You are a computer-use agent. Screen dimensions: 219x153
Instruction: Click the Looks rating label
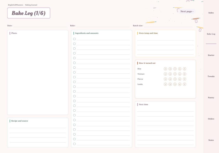pos(140,84)
